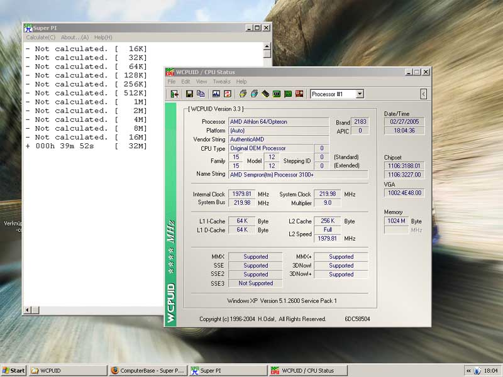Click the L2 Speed 'Full' value
The width and height of the screenshot is (503, 377).
click(x=328, y=230)
